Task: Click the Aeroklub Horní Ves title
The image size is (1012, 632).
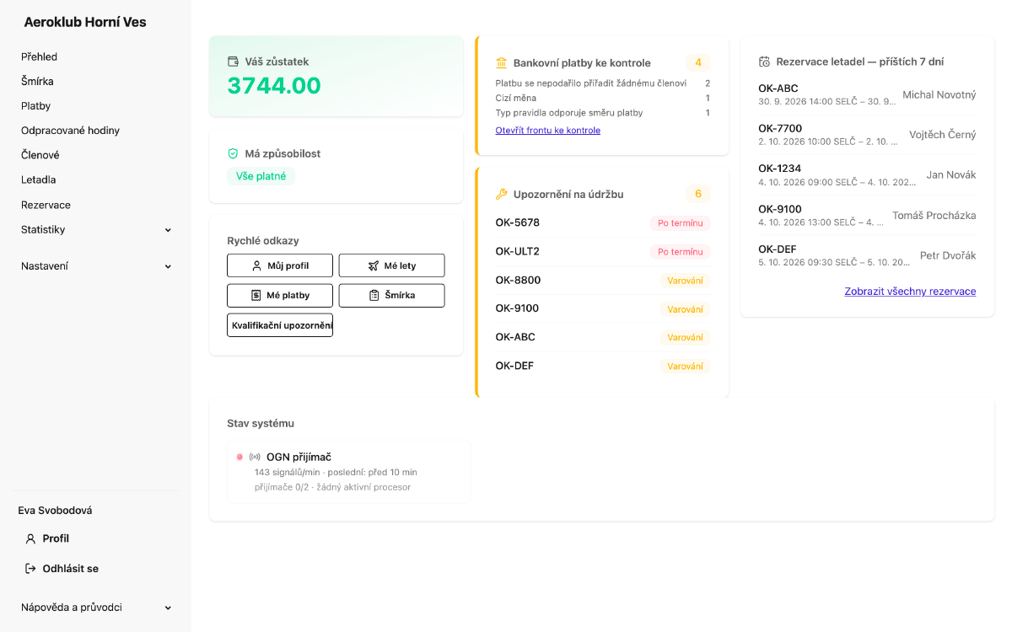Action: pyautogui.click(x=85, y=22)
